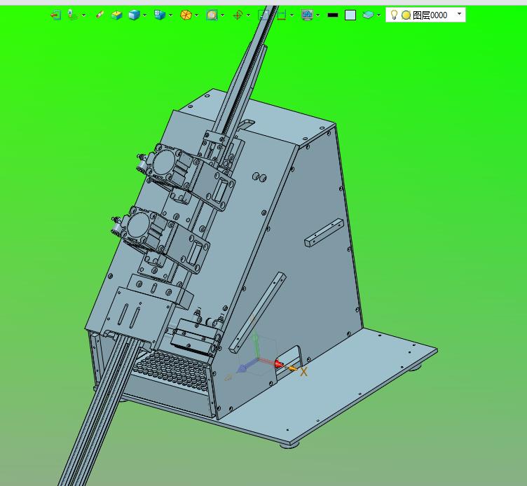
Task: Open the dropdown beside the picking filter icon
Action: pos(83,15)
